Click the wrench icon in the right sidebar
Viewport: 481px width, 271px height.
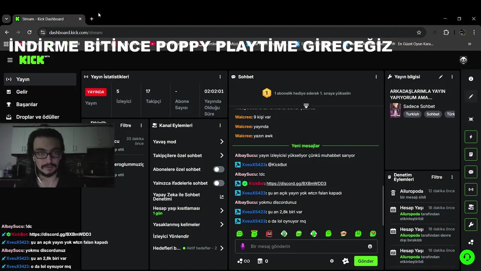coord(471,225)
